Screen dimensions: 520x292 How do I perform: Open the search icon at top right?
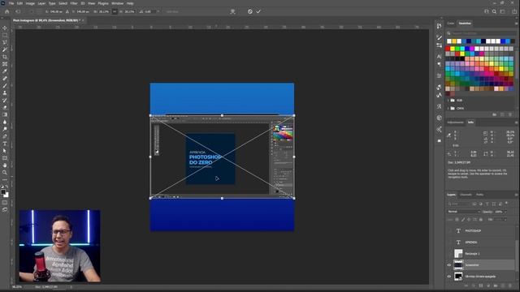point(494,11)
